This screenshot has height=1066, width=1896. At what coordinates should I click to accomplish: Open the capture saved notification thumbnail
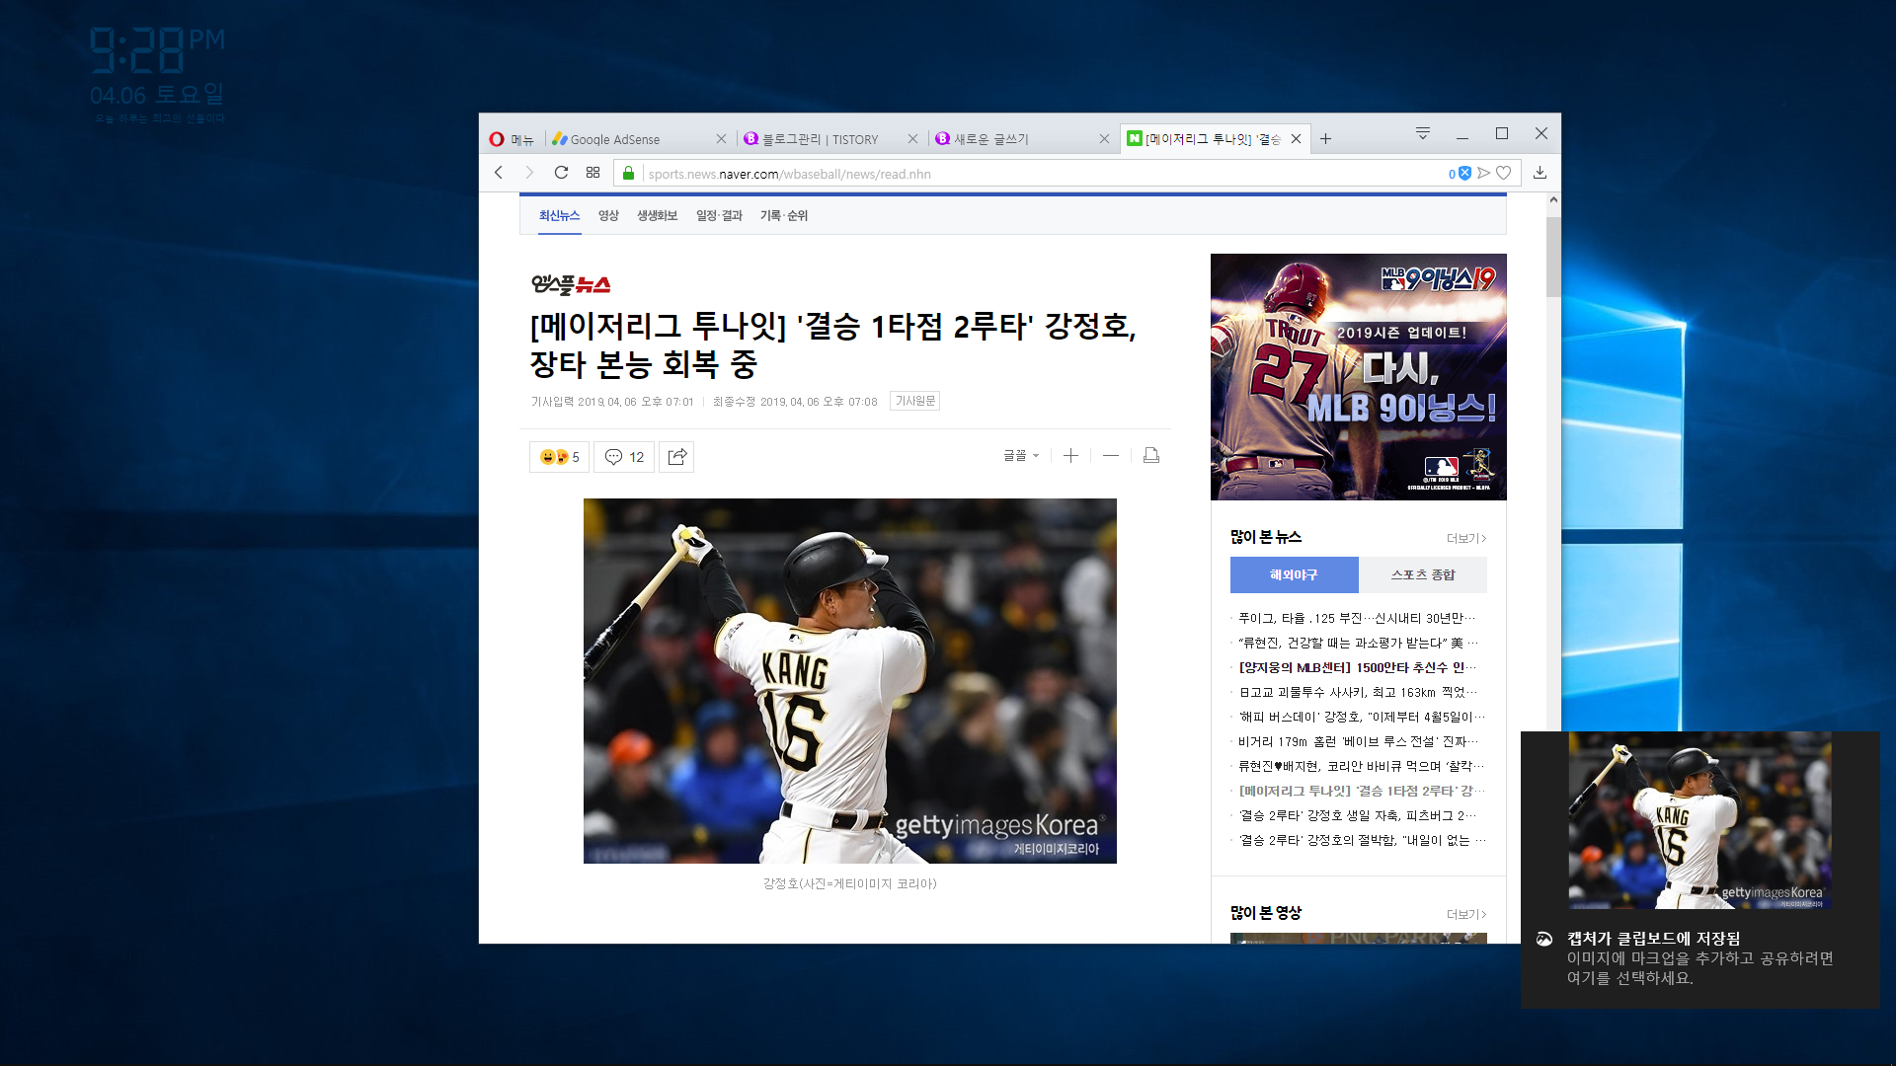click(1699, 820)
